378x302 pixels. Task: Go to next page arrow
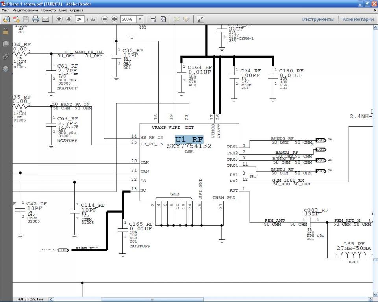point(69,19)
